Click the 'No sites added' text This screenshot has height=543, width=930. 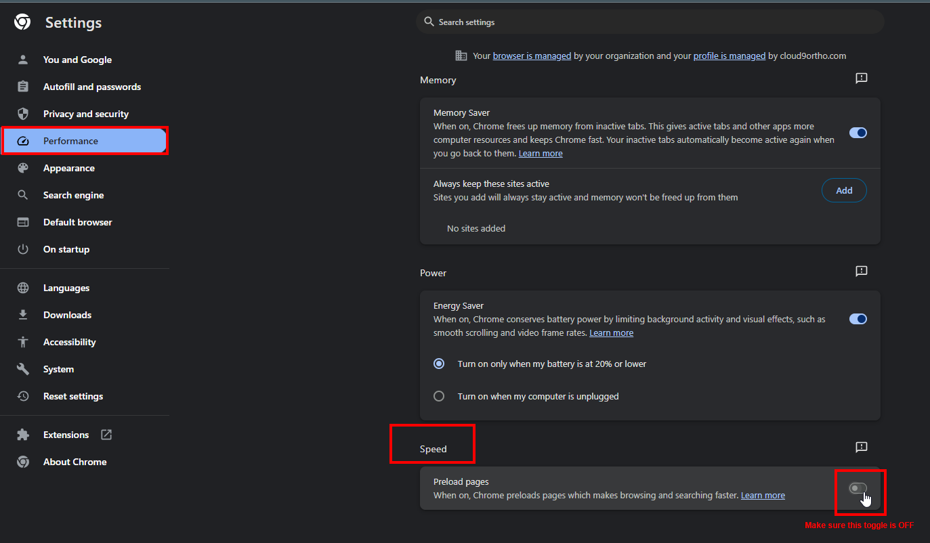(476, 228)
